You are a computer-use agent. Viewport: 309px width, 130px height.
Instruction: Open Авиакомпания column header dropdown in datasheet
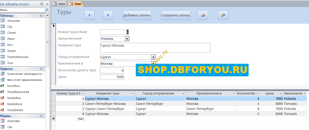(x=304, y=93)
